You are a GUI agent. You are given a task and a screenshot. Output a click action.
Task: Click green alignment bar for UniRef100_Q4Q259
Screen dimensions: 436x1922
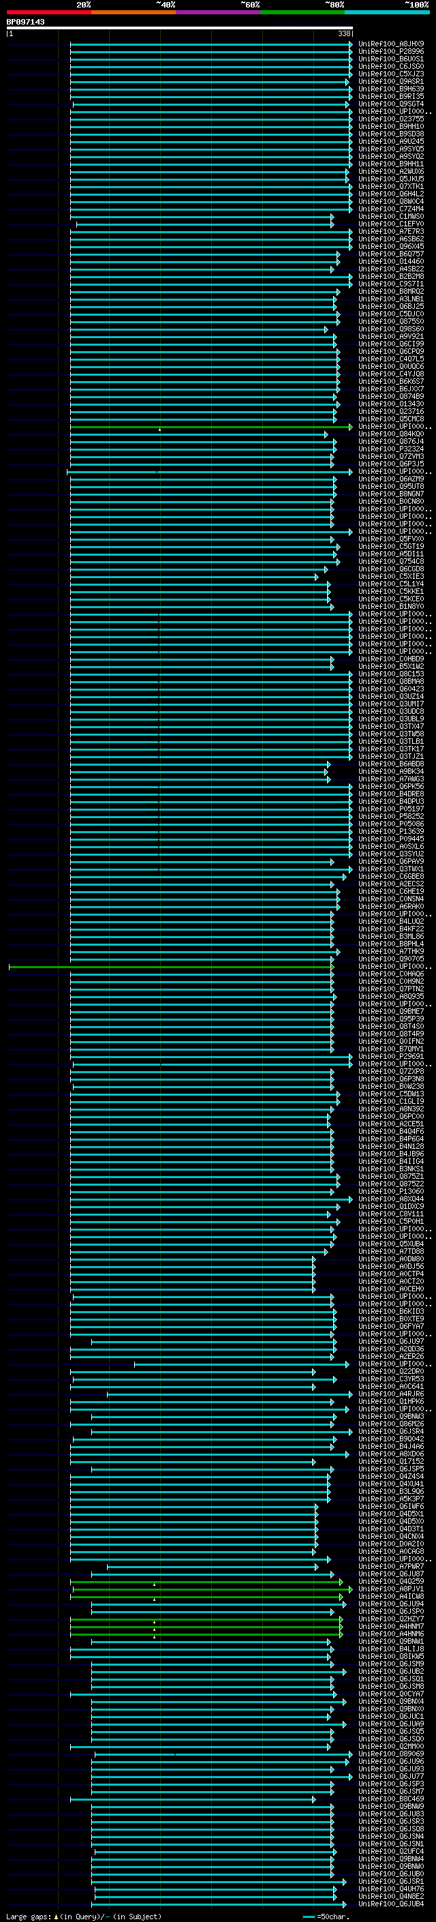206,1582
